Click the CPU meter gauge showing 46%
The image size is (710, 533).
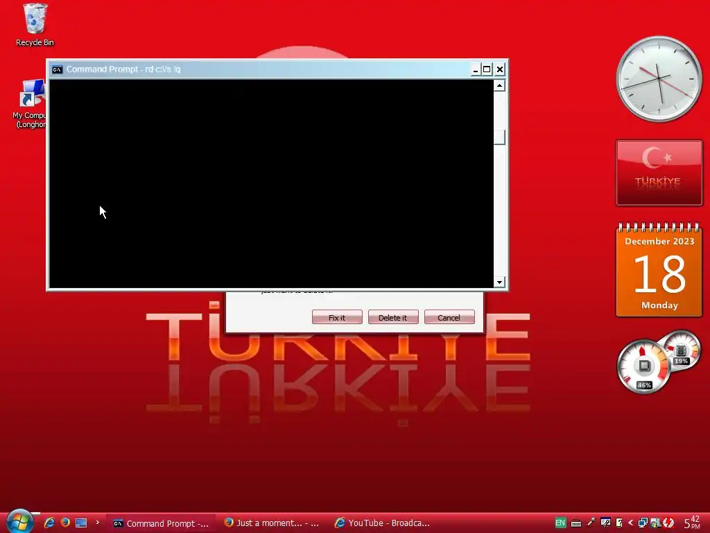(643, 366)
